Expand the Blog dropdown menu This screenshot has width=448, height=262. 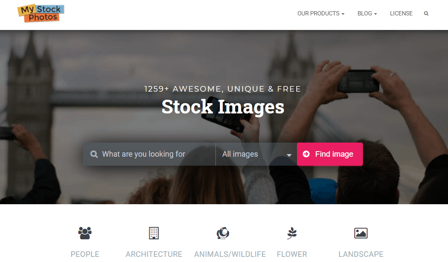tap(367, 13)
